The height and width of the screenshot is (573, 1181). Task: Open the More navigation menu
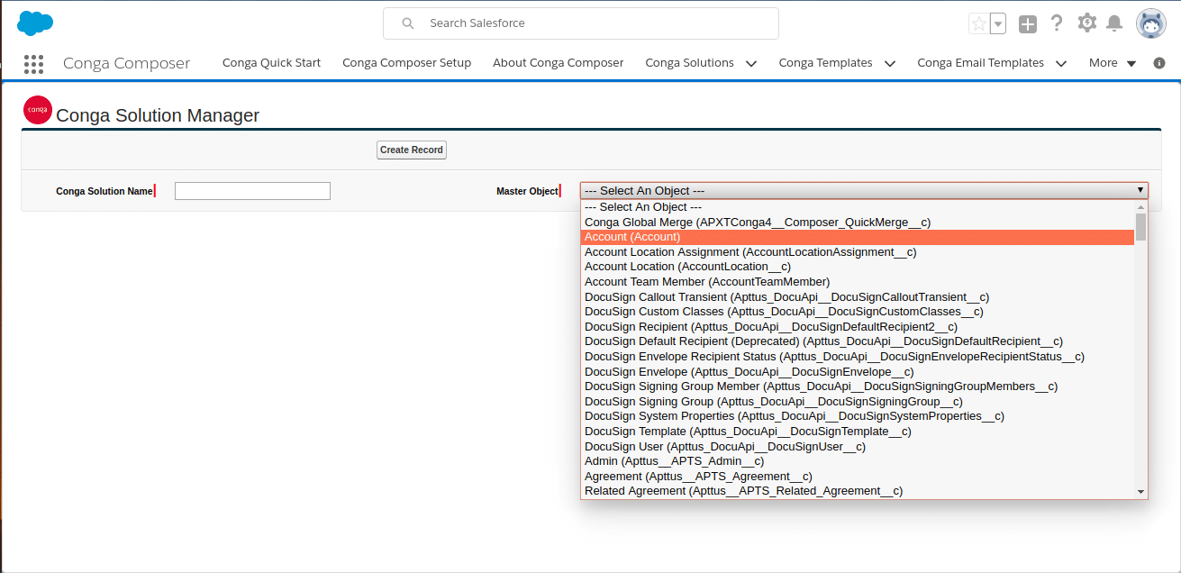click(x=1112, y=63)
